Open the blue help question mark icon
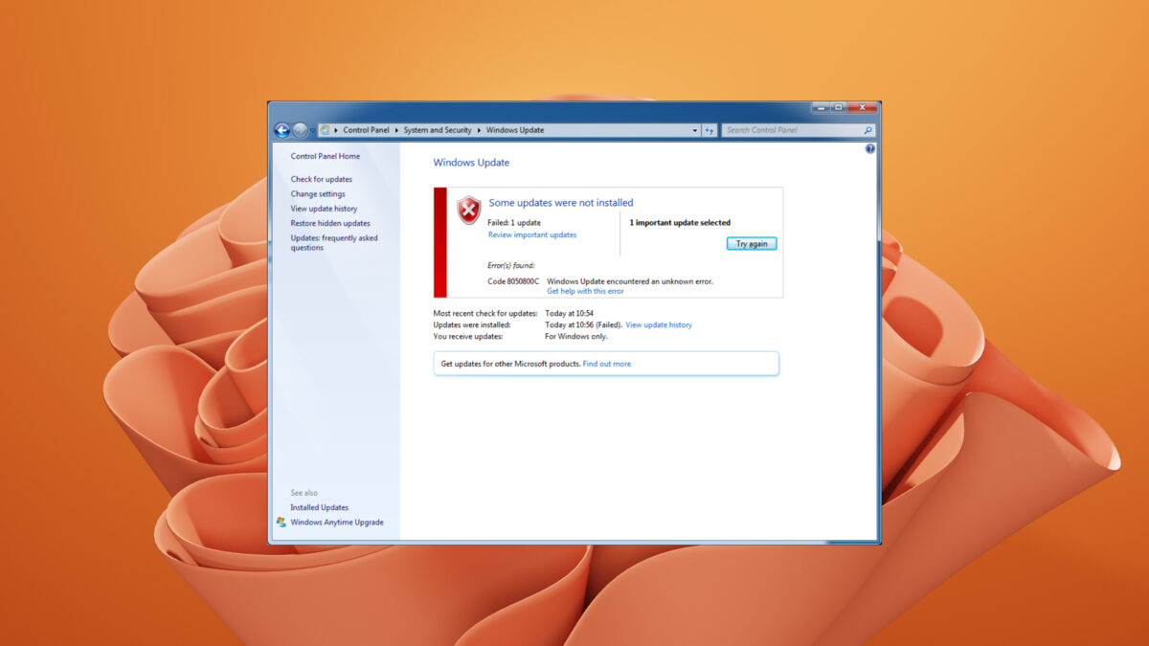 pos(869,149)
